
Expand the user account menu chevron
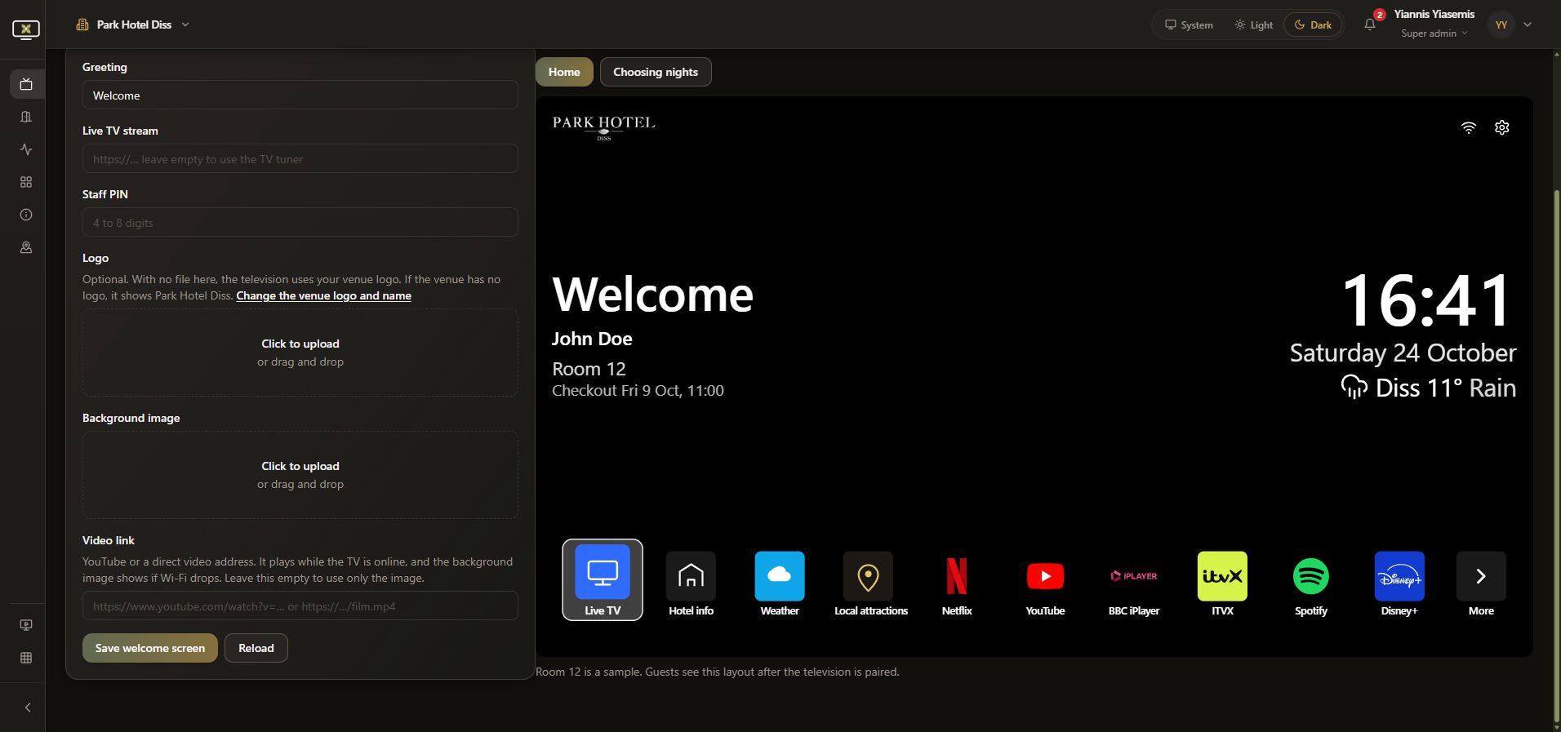click(1528, 24)
